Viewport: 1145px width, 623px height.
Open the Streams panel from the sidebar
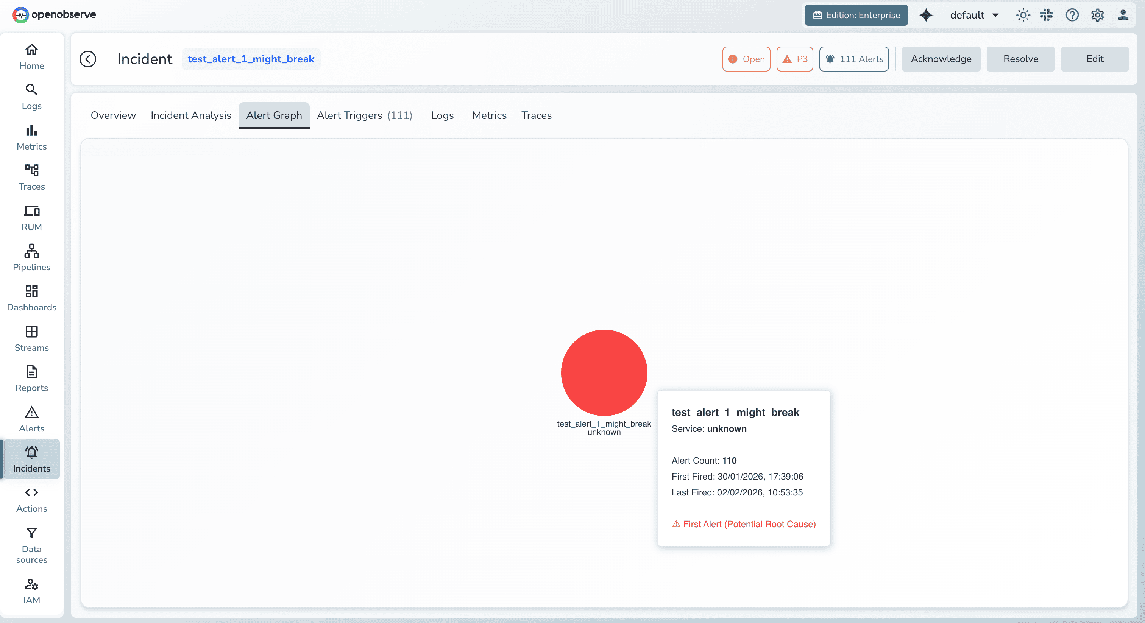coord(31,338)
